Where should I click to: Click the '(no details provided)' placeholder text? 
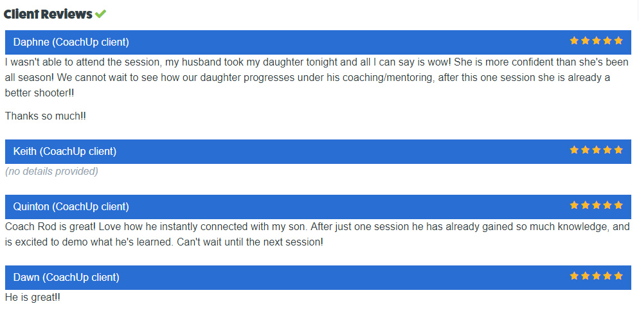[x=51, y=171]
